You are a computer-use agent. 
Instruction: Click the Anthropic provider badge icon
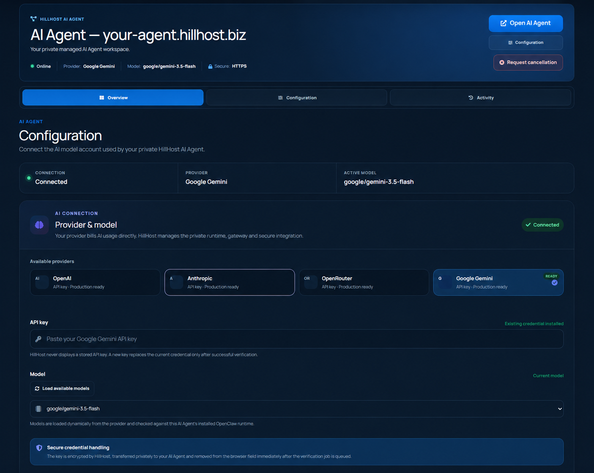176,282
